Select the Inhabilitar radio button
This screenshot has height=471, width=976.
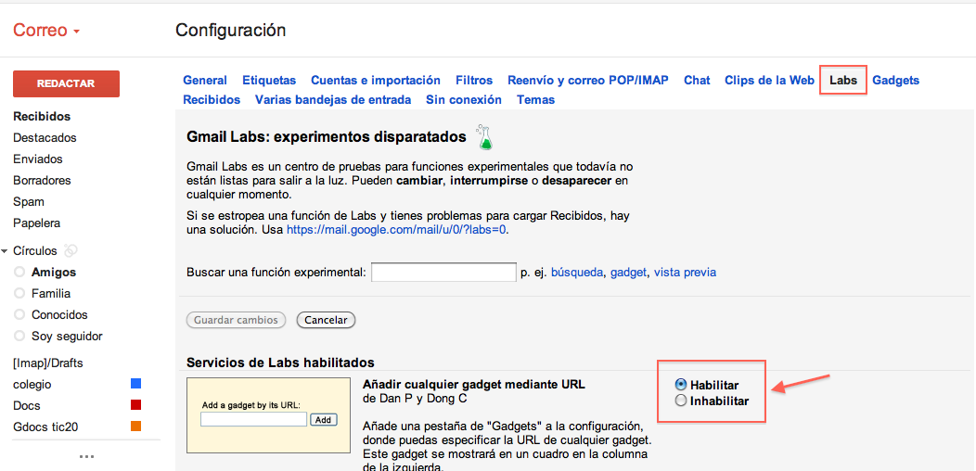coord(681,401)
